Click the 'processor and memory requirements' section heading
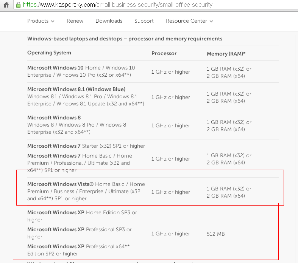 [x=125, y=39]
